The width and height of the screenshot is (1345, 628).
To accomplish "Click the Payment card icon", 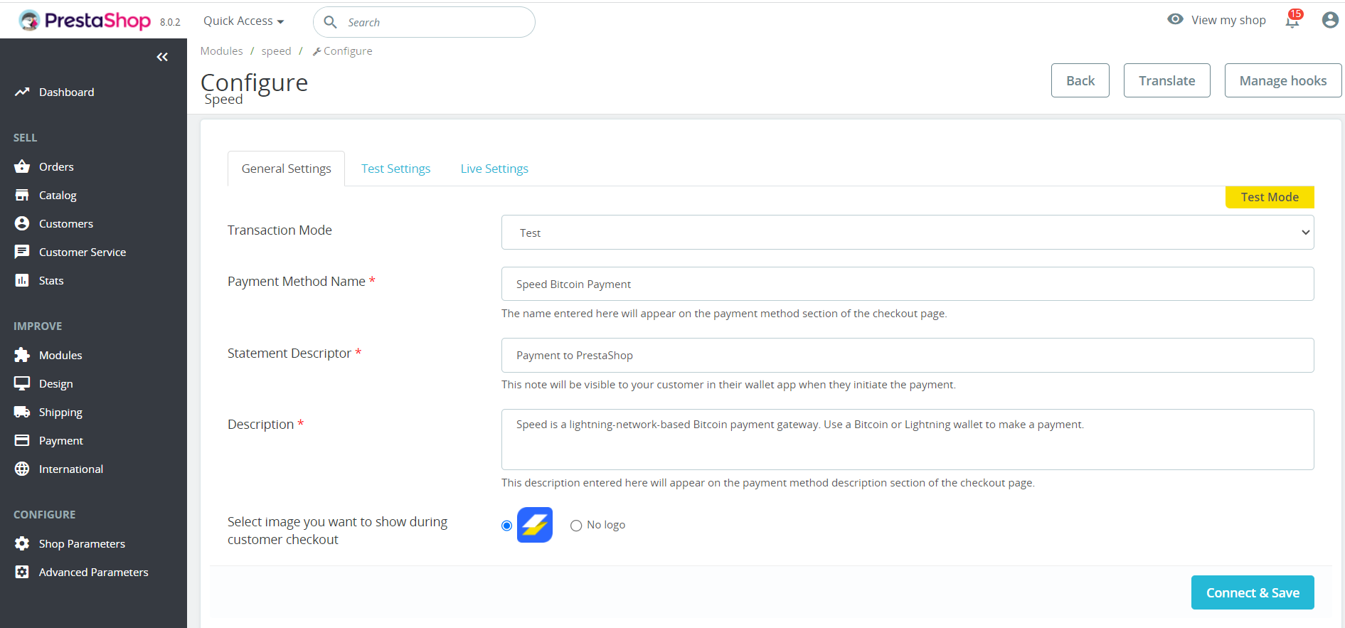I will pyautogui.click(x=22, y=440).
